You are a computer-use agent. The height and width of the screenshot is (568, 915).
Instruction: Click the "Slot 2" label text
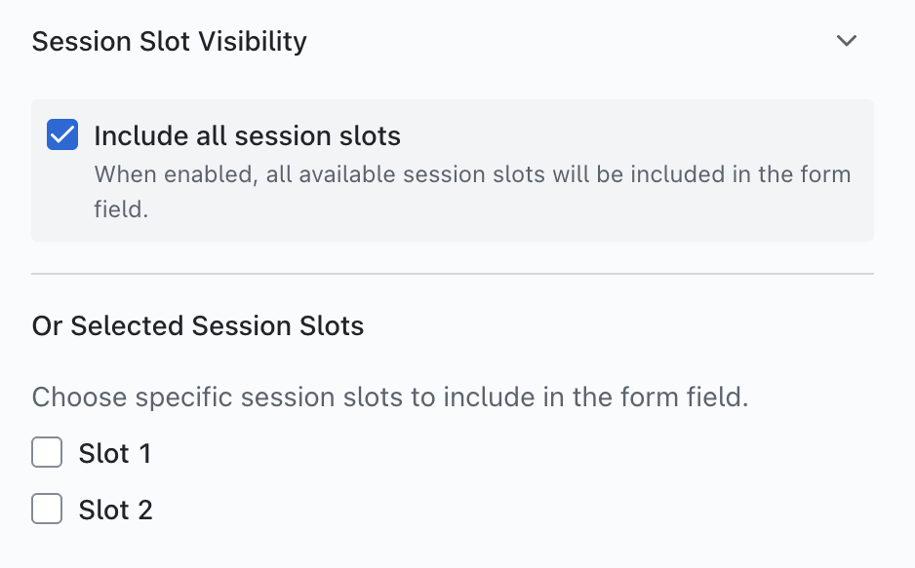point(115,511)
